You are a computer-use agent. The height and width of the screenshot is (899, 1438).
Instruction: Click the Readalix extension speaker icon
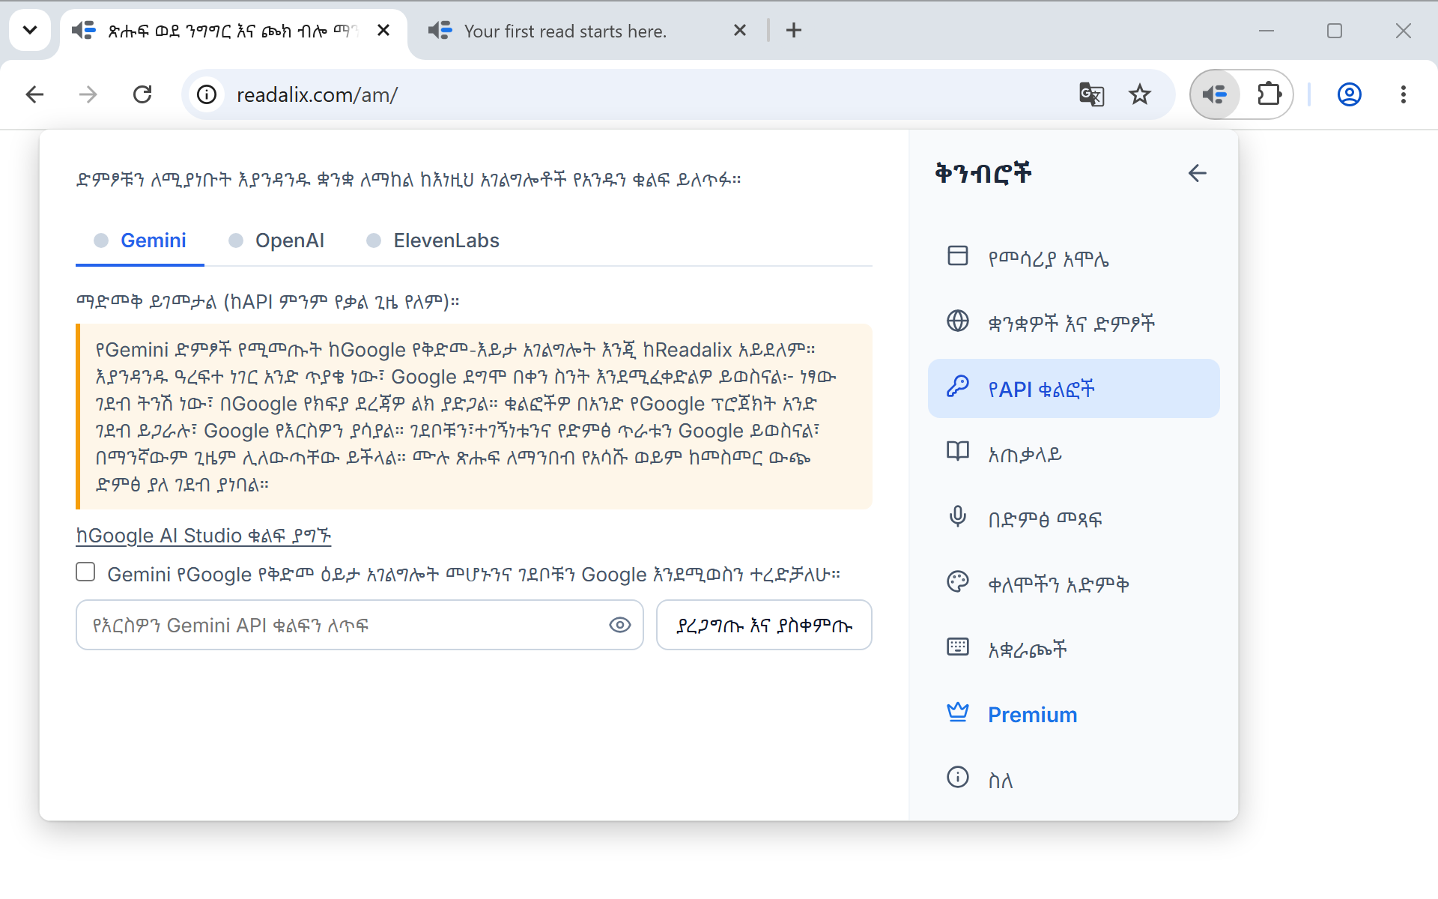(1215, 94)
